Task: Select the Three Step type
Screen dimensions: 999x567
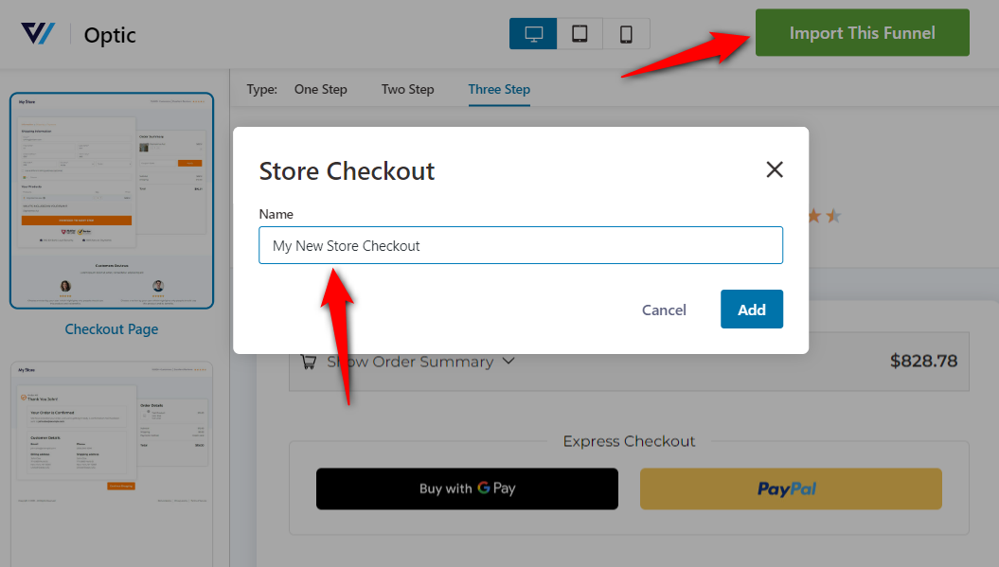Action: 499,89
